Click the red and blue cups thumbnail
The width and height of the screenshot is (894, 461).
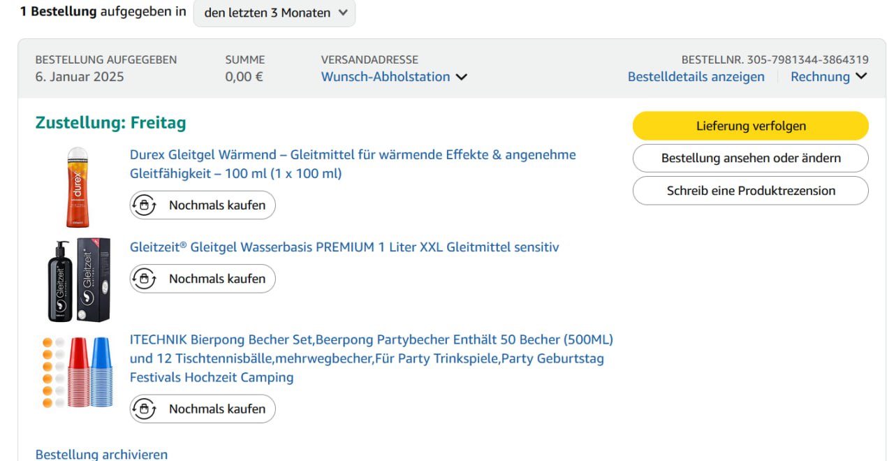point(78,372)
